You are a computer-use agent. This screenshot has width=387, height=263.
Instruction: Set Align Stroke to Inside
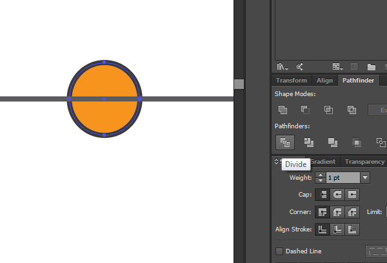point(337,229)
